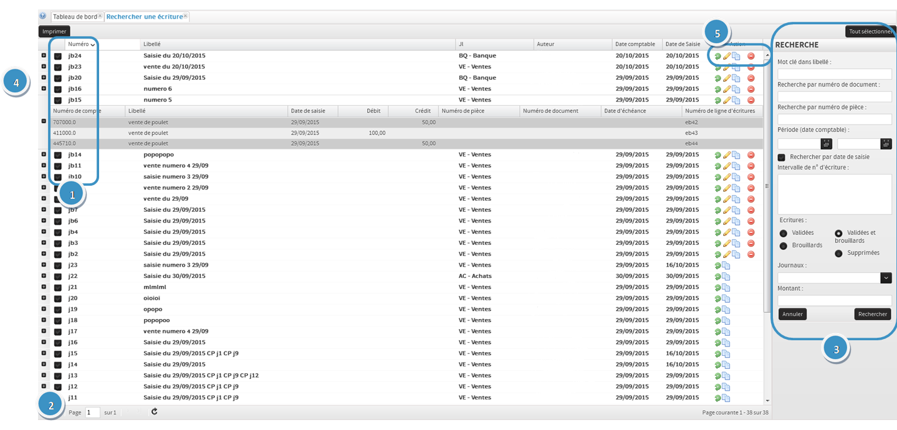Click the help icon near the tabs
The image size is (897, 430).
tap(41, 16)
